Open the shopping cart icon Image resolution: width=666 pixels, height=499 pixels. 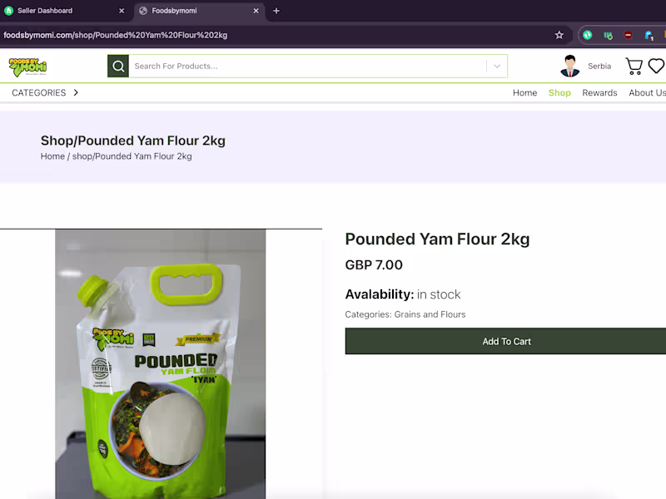(634, 67)
